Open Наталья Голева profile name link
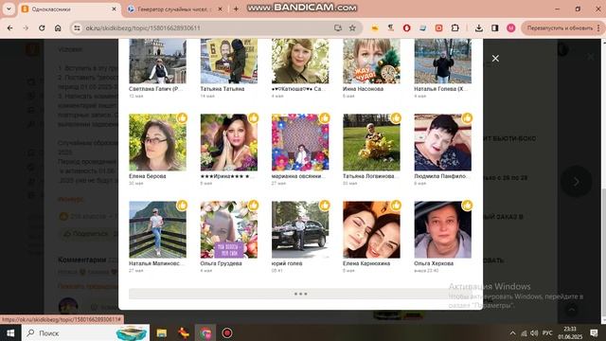This screenshot has width=606, height=341. point(440,88)
